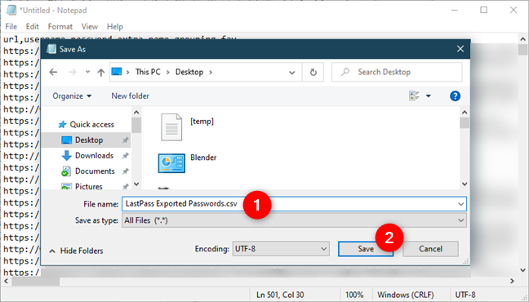Image resolution: width=529 pixels, height=302 pixels.
Task: Open Notepad Format menu
Action: tap(60, 26)
